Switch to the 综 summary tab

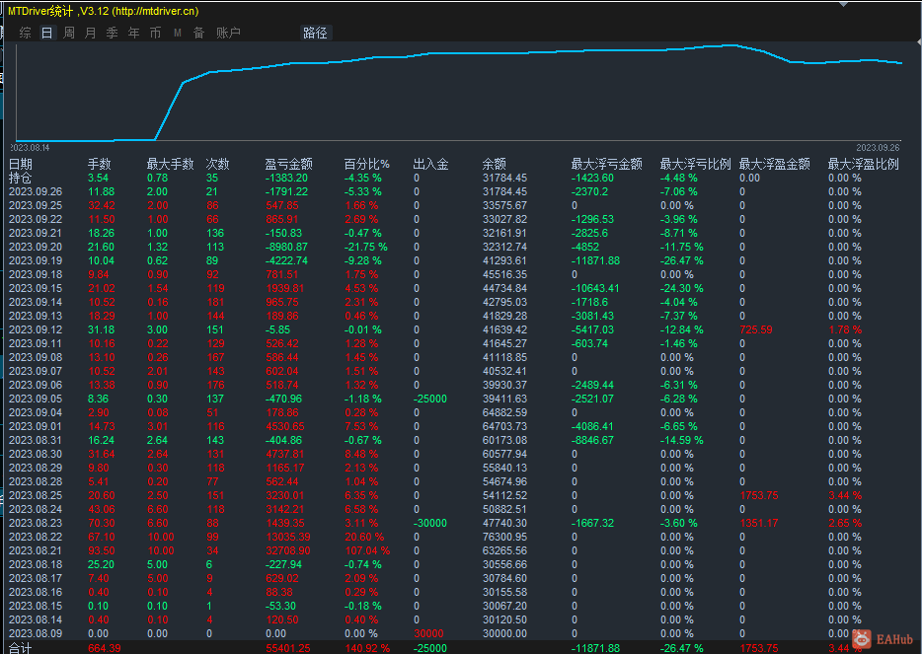pyautogui.click(x=25, y=33)
